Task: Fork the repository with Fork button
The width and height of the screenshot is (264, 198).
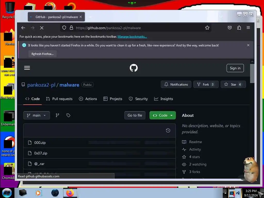Action: pyautogui.click(x=206, y=84)
